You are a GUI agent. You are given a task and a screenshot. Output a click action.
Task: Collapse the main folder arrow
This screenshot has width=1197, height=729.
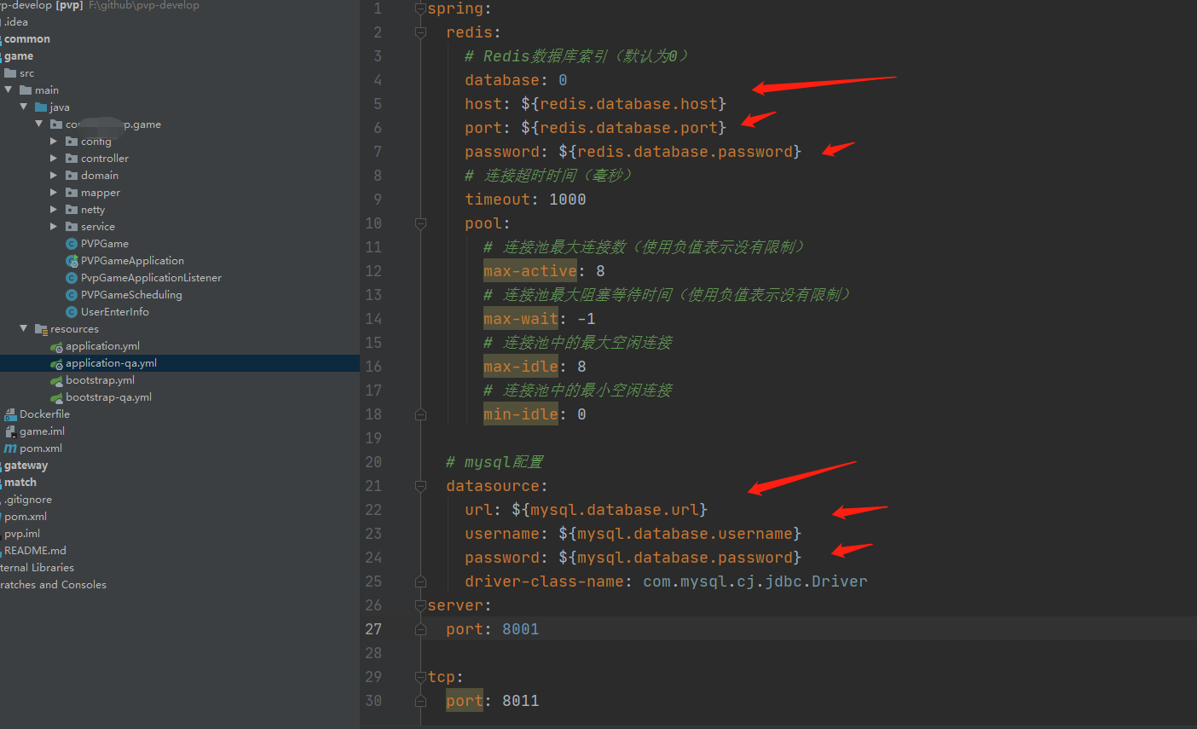click(x=9, y=90)
